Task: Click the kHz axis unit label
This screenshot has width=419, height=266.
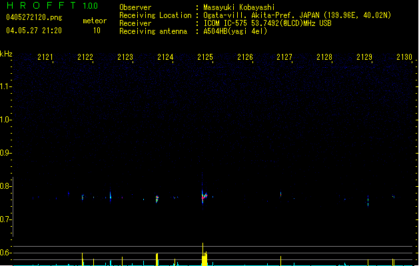Action: point(6,54)
